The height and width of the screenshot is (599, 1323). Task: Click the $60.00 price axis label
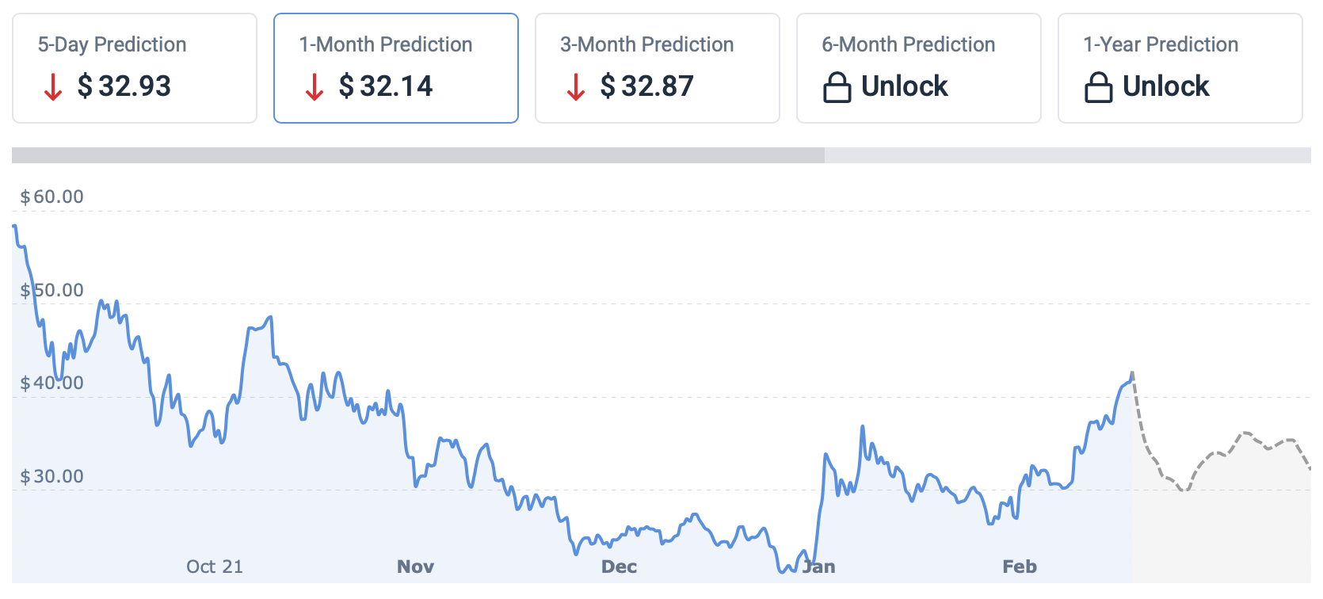point(52,196)
